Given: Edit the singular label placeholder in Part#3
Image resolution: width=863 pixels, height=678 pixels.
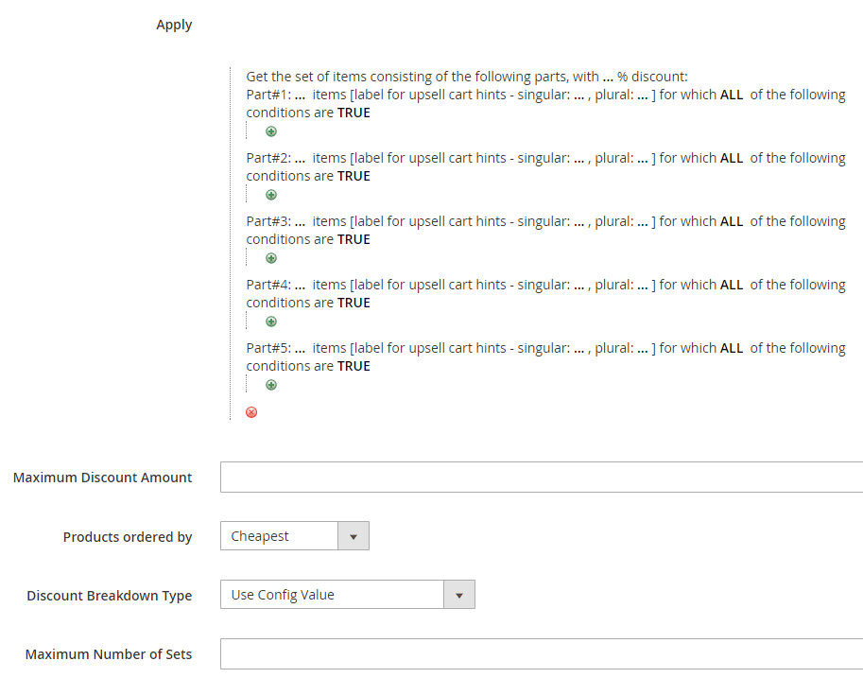Looking at the screenshot, I should click(x=579, y=221).
